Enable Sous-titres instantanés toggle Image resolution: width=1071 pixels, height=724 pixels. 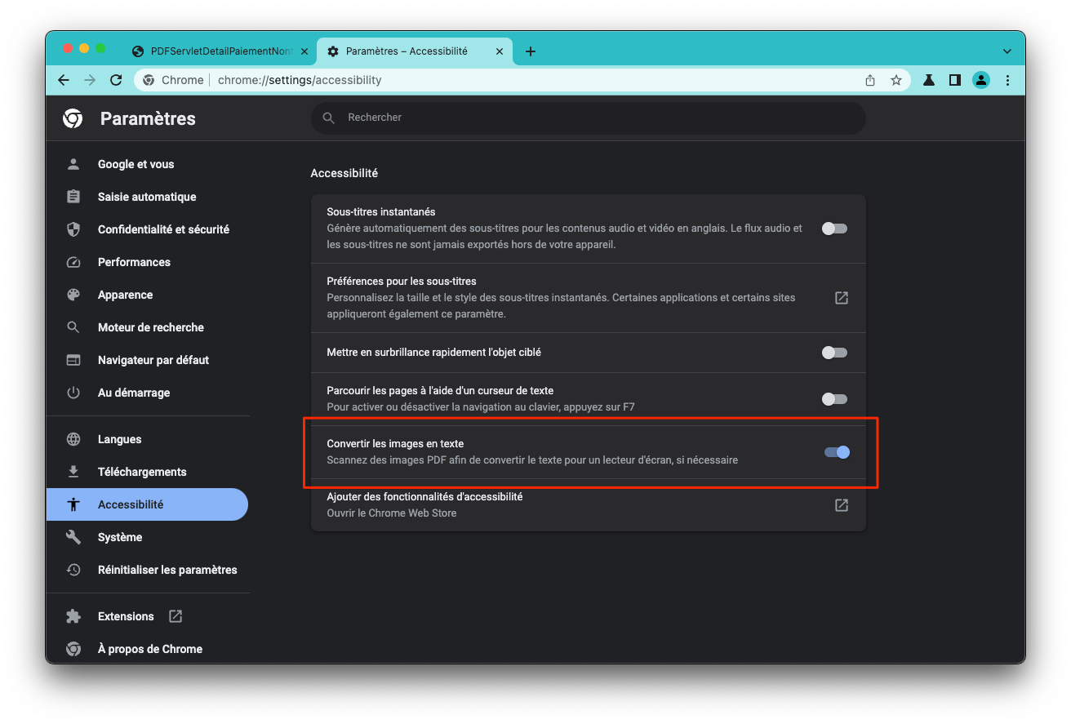(x=834, y=229)
